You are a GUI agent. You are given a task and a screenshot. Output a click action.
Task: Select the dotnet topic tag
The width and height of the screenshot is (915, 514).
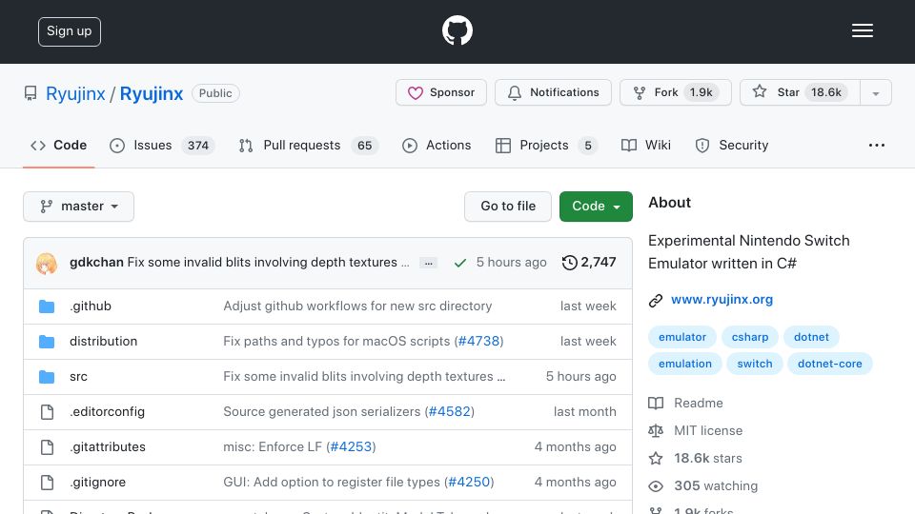click(811, 337)
